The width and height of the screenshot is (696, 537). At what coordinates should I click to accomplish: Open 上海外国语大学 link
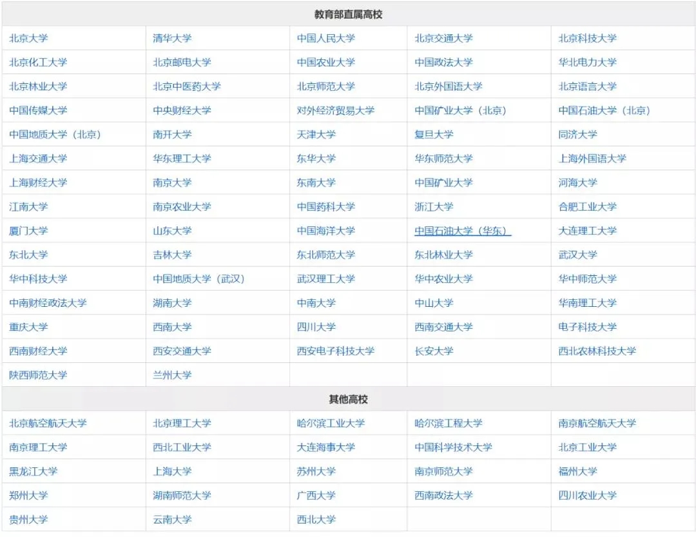[592, 159]
